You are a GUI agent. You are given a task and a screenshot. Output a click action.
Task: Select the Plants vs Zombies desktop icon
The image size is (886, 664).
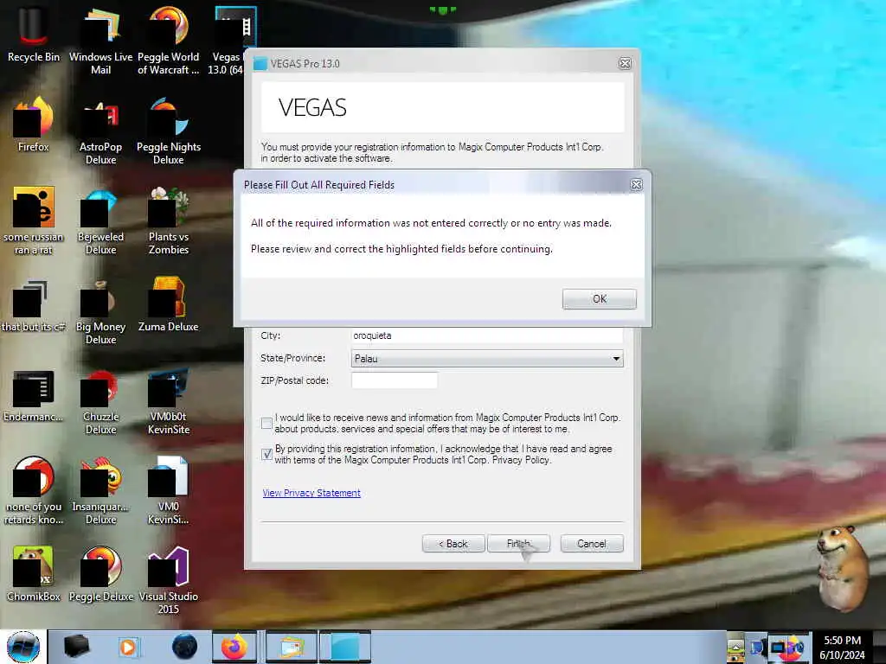169,220
